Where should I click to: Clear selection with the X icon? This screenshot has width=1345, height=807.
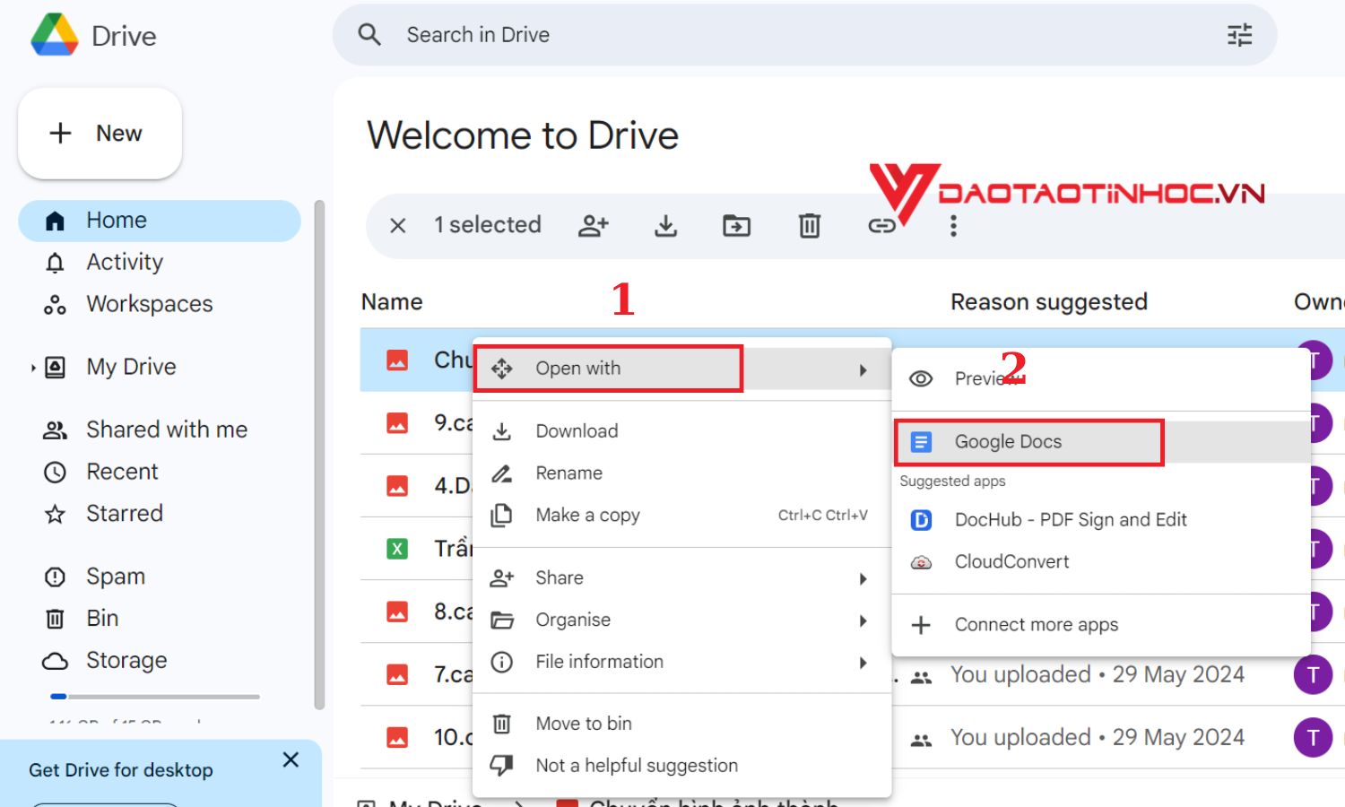point(398,225)
